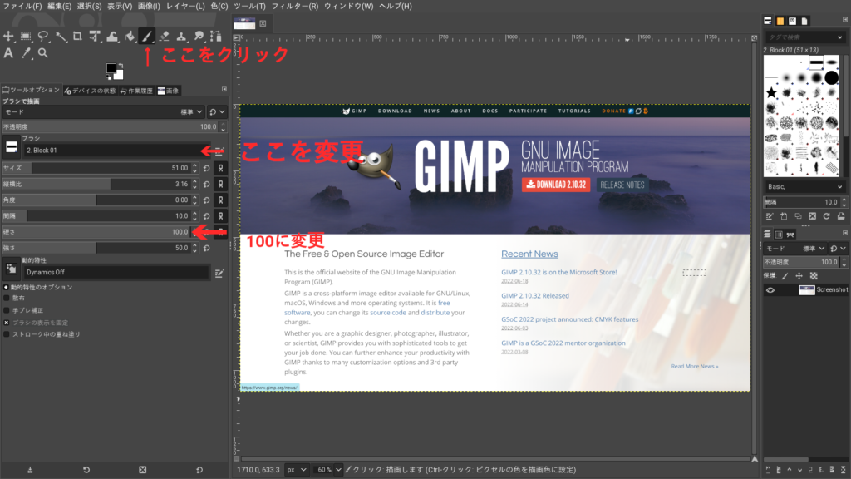Toggle lock position icon in layers

pos(799,276)
